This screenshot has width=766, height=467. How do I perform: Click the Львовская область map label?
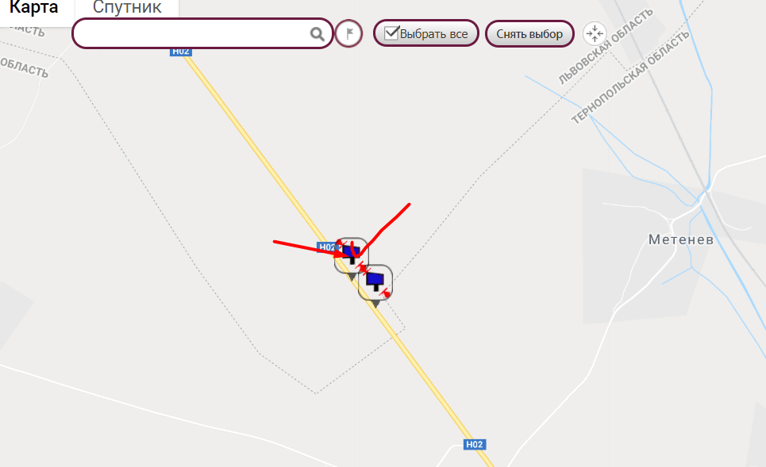(606, 47)
